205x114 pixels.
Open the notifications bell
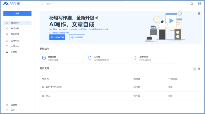(x=192, y=4)
